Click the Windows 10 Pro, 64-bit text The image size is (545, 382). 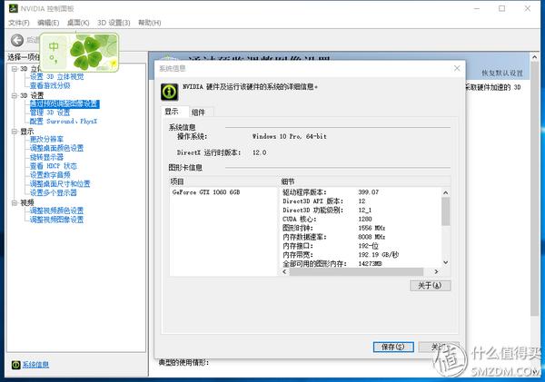(290, 136)
